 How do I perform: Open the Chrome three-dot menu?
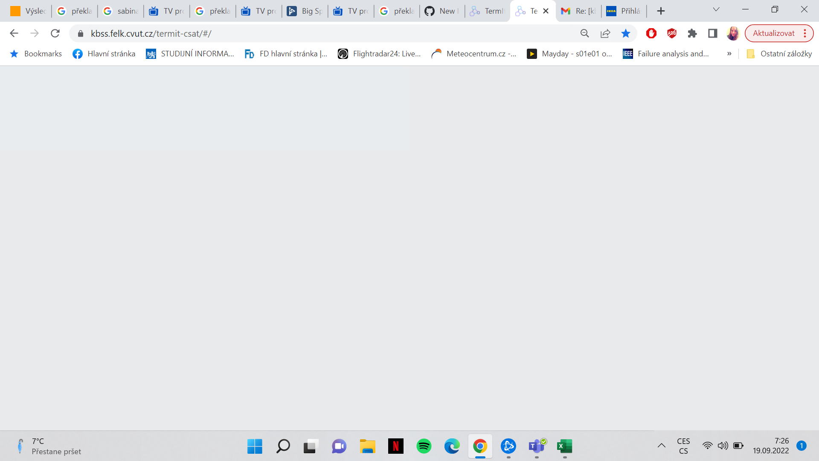805,33
